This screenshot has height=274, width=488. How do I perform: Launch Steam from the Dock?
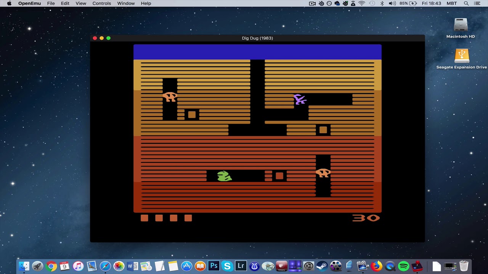(322, 266)
